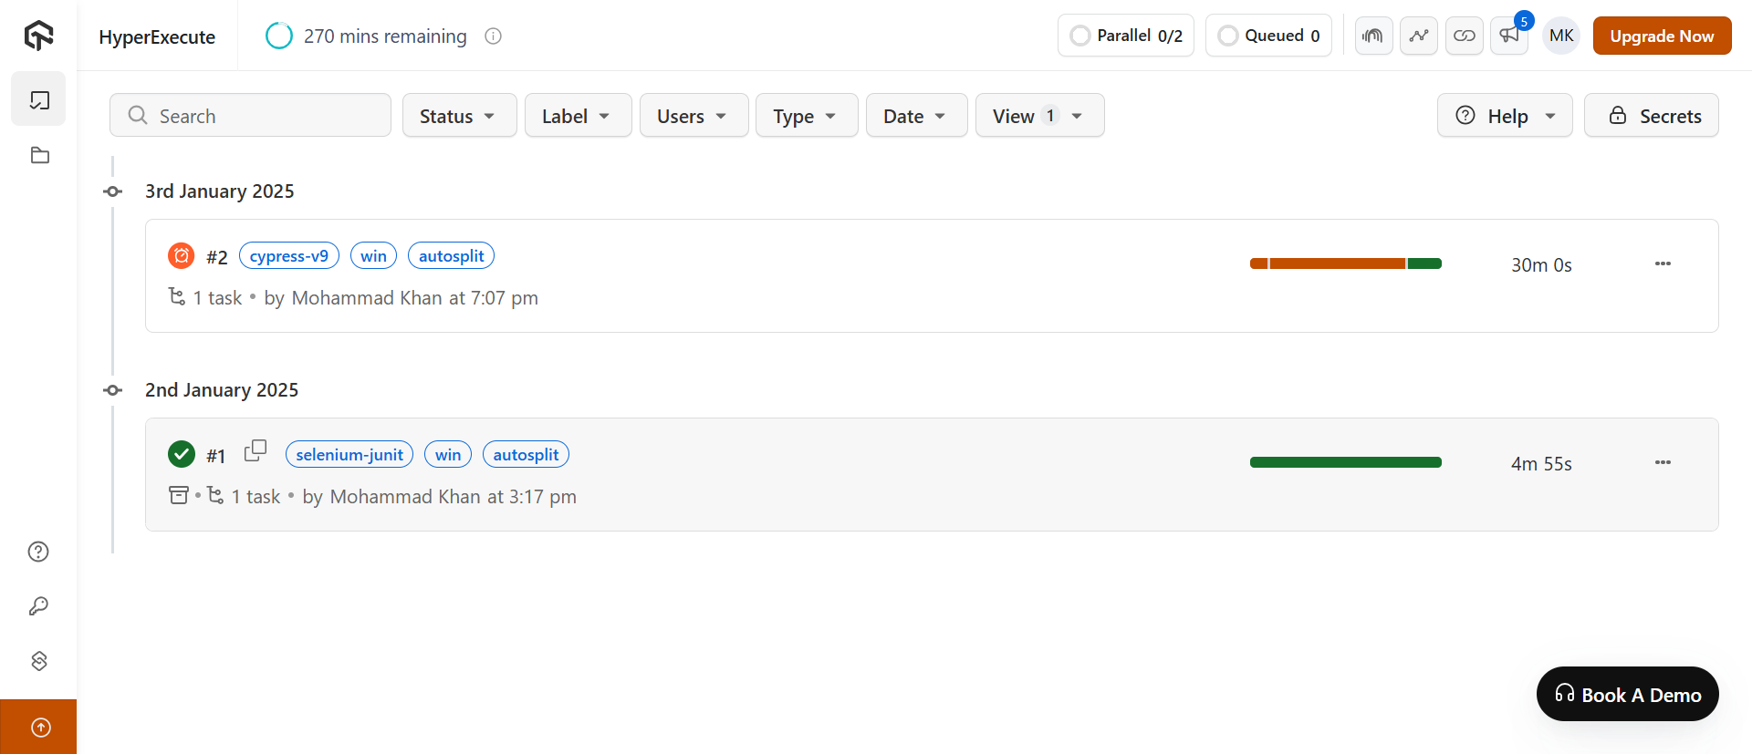Open the Label filter dropdown
The height and width of the screenshot is (754, 1752).
tap(578, 116)
